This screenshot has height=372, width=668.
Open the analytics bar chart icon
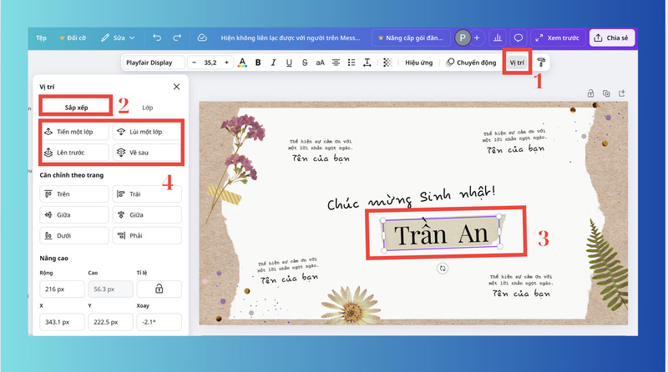coord(498,38)
